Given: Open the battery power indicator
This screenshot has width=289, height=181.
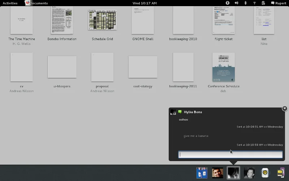Looking at the screenshot, I should (263, 3).
